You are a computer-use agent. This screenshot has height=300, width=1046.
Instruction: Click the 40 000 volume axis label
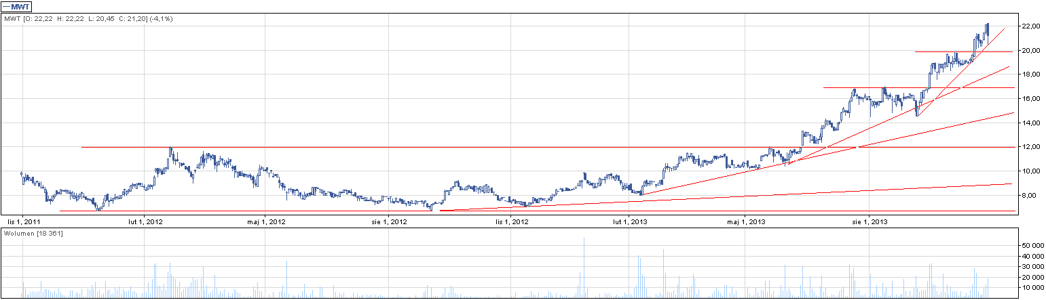(x=1033, y=256)
